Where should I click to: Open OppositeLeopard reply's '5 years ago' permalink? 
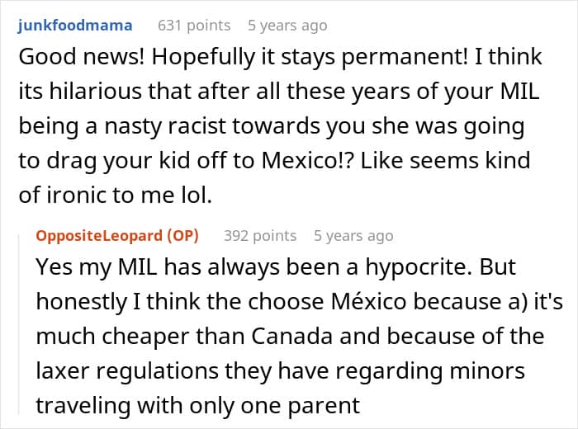(x=353, y=236)
